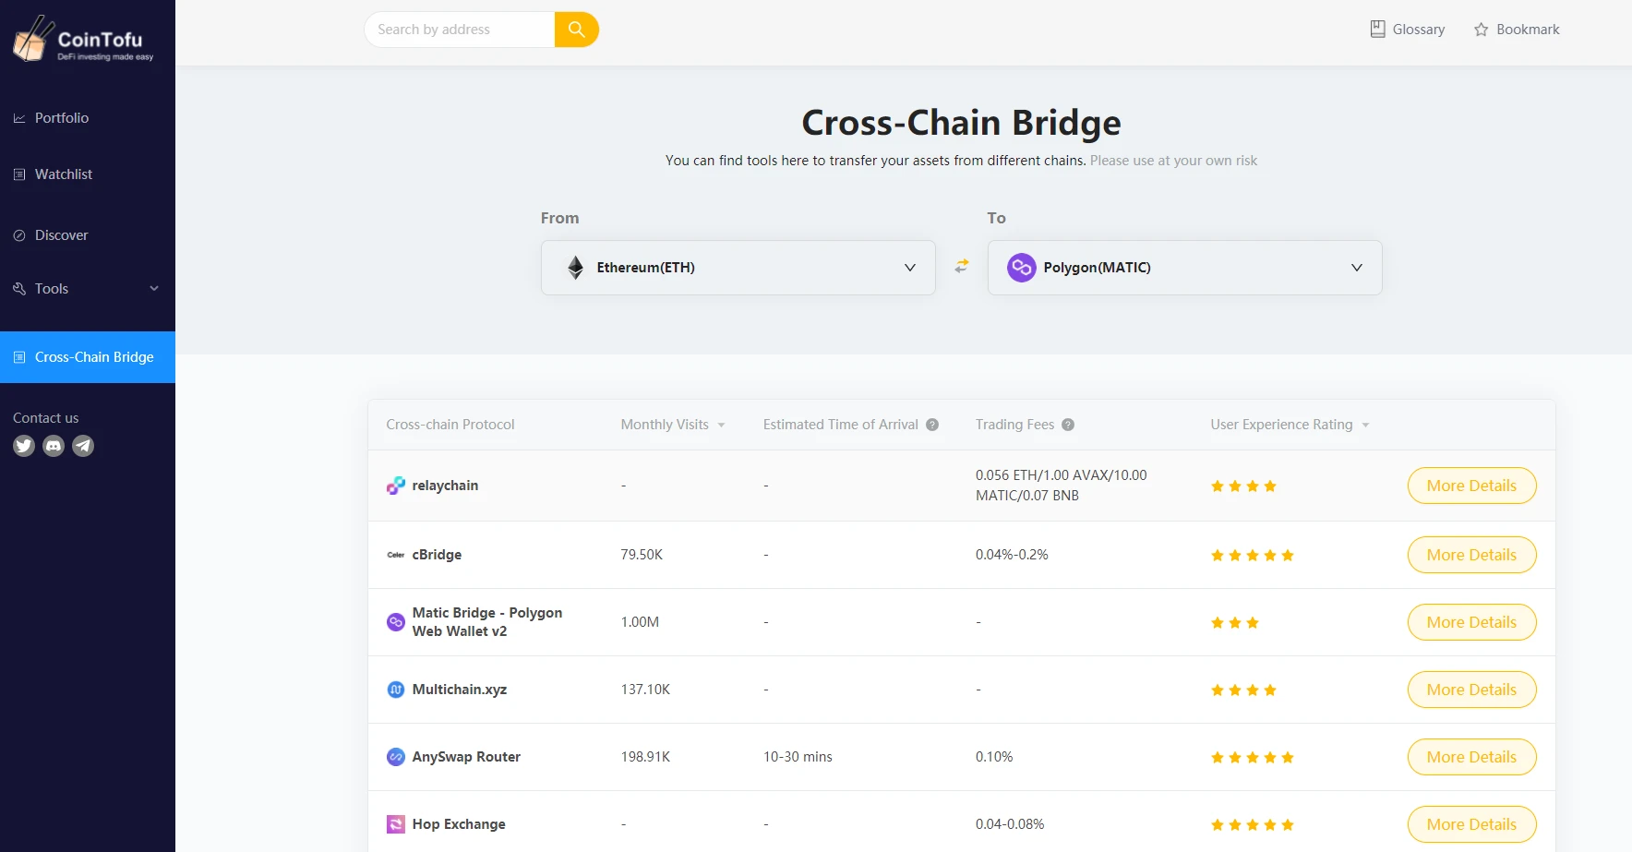Click the cBridge Celer logo
The height and width of the screenshot is (852, 1632).
click(396, 555)
